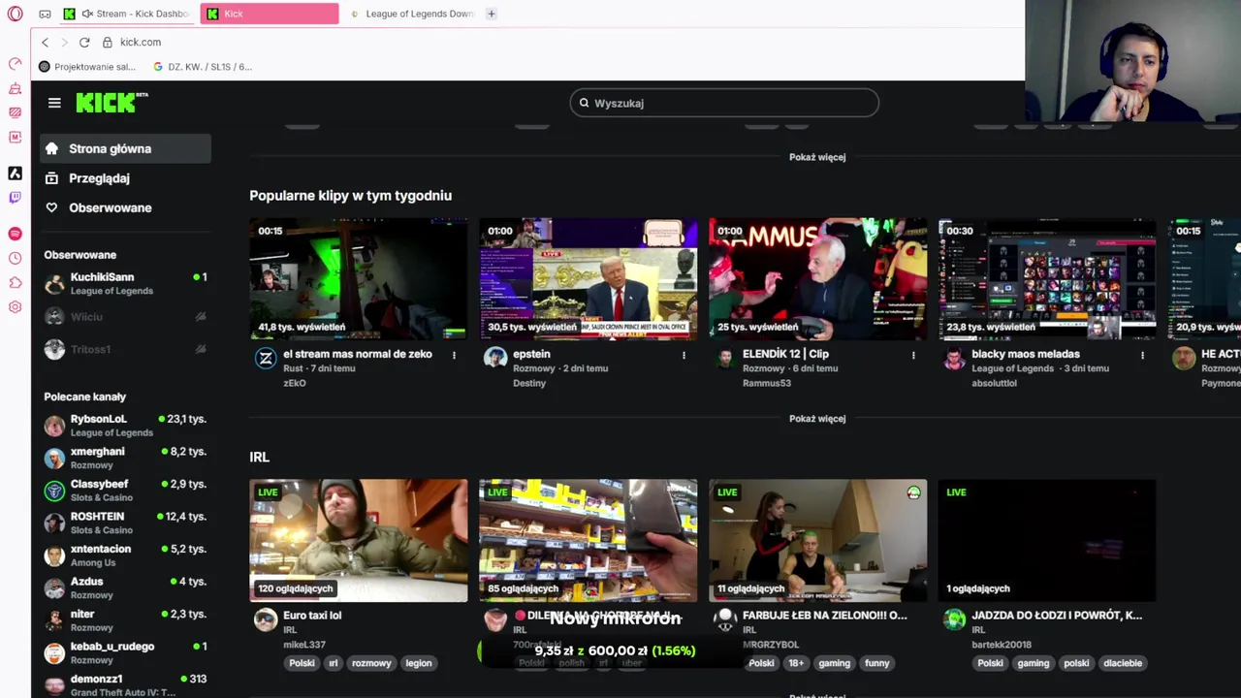
Task: Click Pokaż więcej below popular clips
Action: pos(817,419)
